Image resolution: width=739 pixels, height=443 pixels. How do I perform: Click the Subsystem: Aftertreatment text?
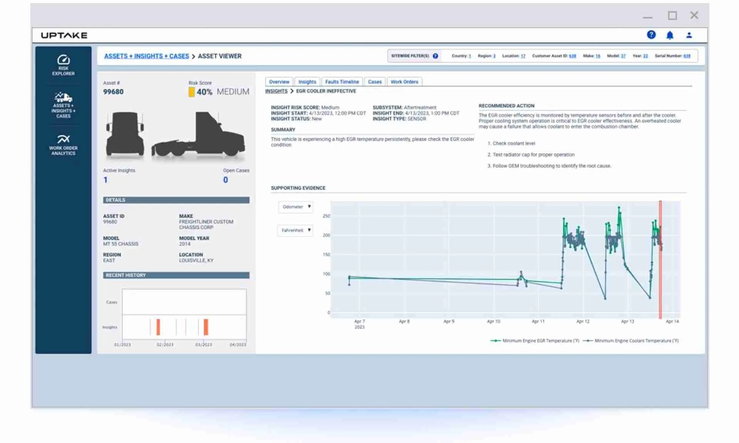[405, 108]
